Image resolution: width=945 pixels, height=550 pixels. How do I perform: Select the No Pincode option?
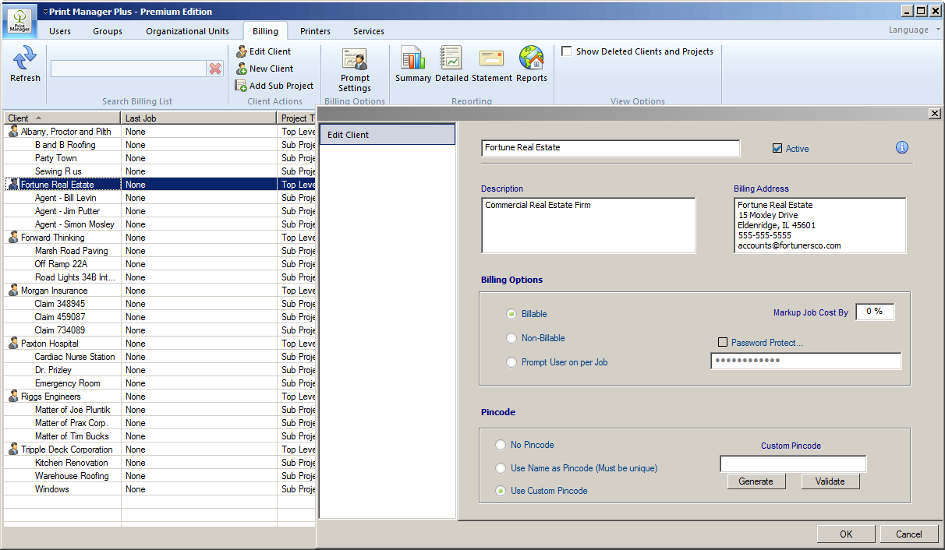501,445
